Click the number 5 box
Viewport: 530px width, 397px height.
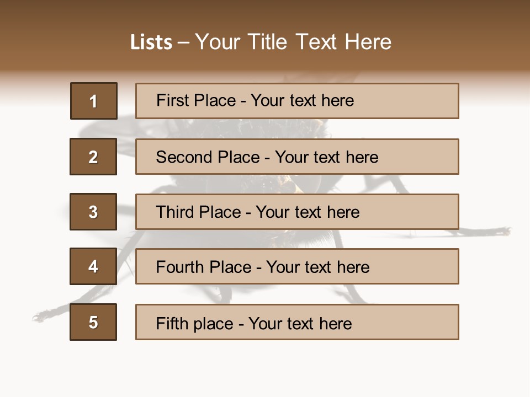[93, 322]
